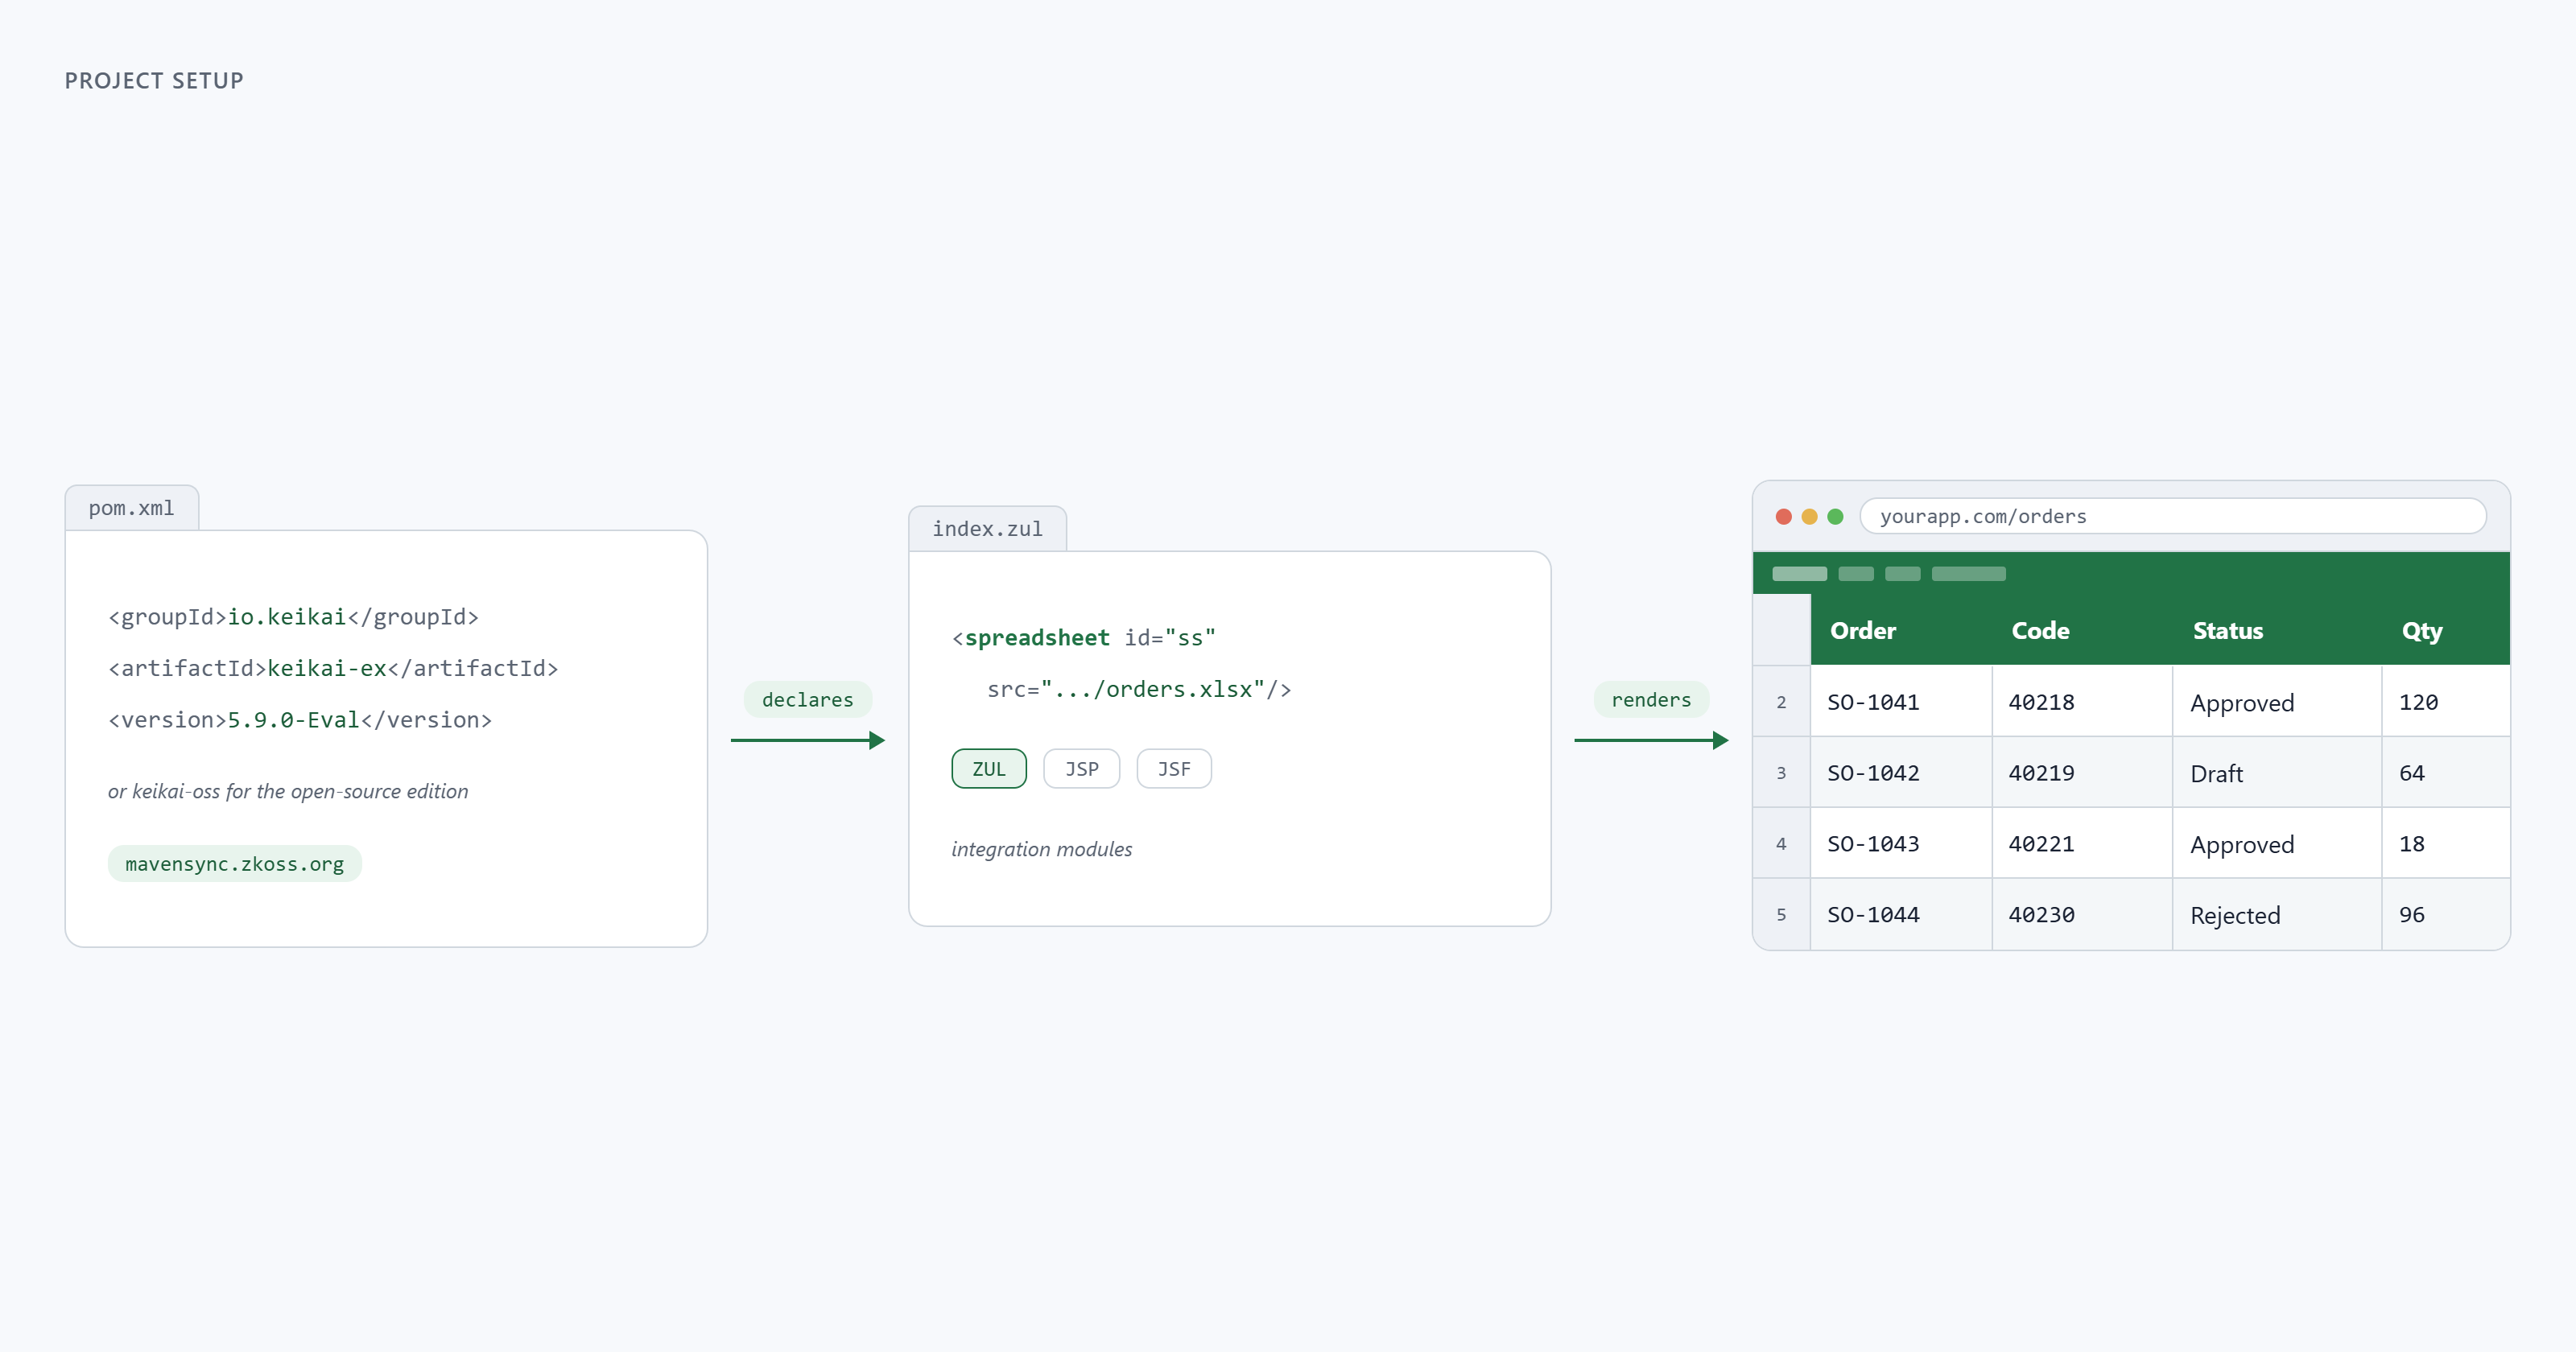
Task: Select the JSF integration module chip
Action: point(1174,769)
